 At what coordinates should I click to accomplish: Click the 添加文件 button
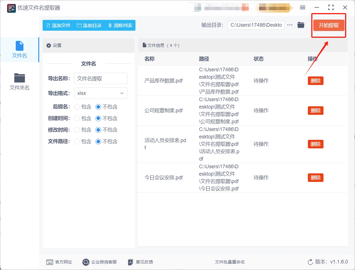[58, 25]
